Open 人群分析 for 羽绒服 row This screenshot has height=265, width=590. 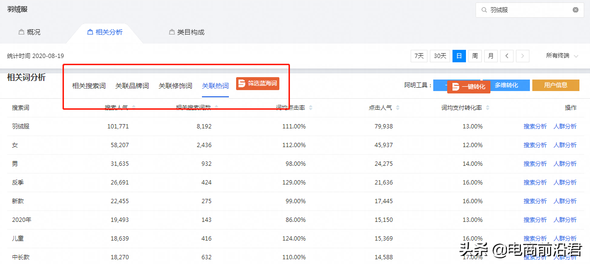coord(565,127)
